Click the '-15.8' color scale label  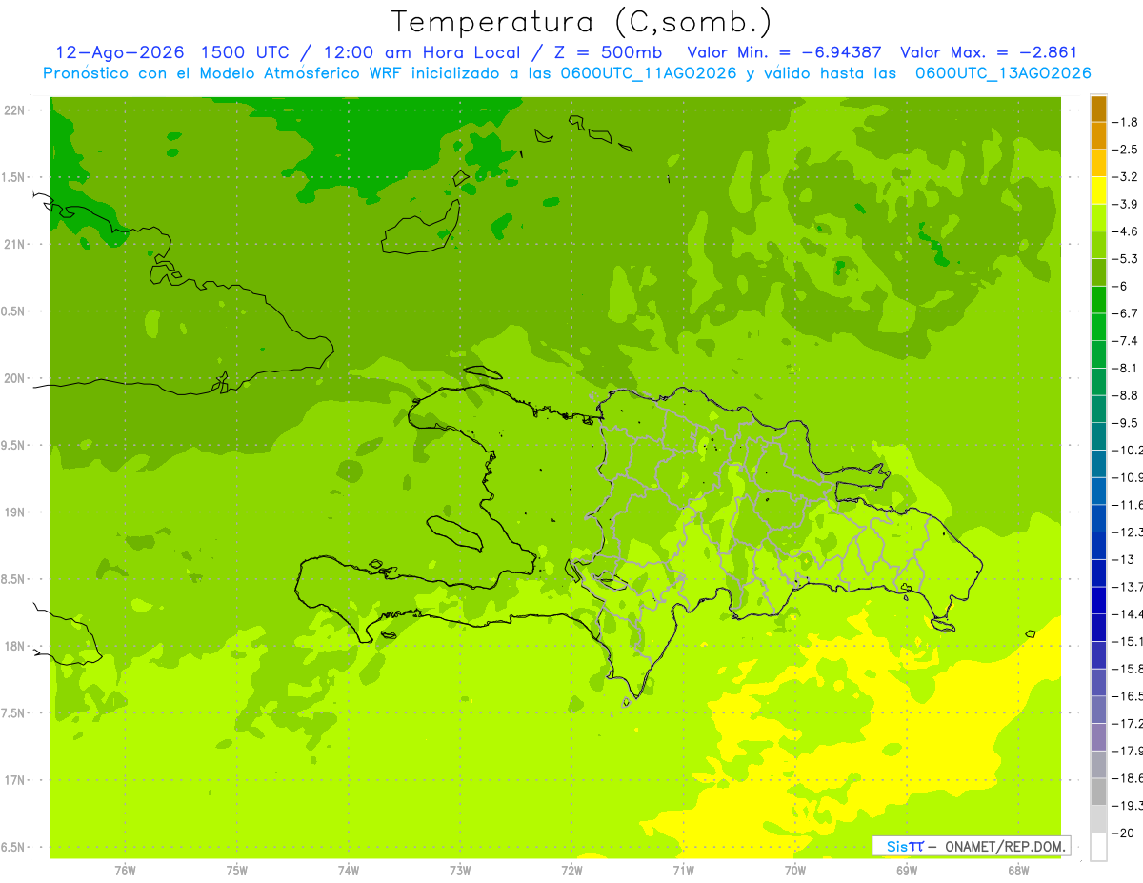pos(1127,669)
